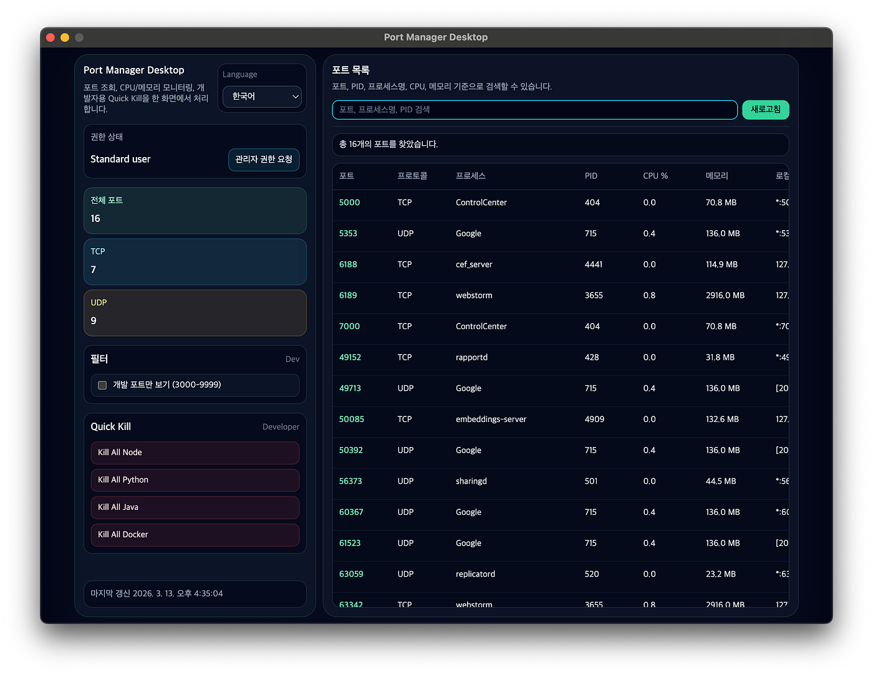
Task: Click the 프로토콜 column header
Action: [412, 176]
